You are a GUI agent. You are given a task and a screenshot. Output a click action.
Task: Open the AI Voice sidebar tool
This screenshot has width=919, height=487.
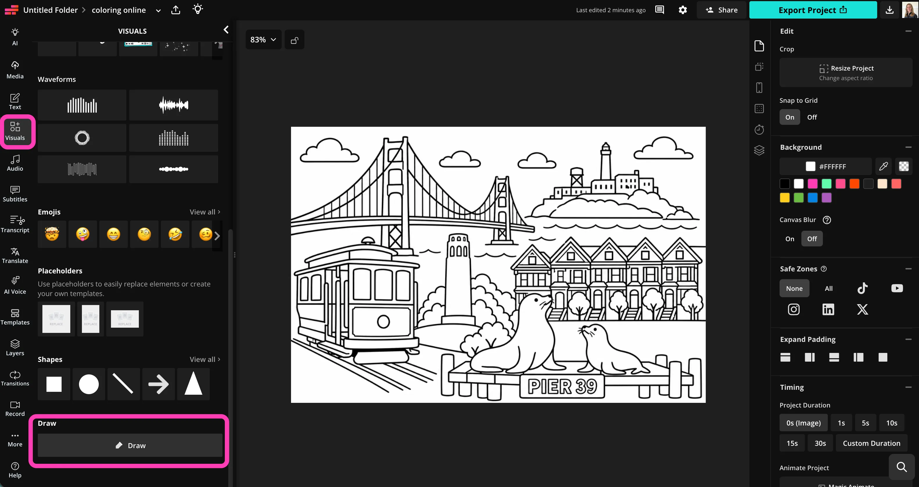[x=15, y=286]
